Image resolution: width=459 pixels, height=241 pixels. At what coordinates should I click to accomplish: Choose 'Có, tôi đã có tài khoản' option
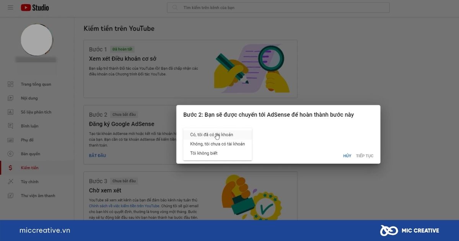[218, 135]
